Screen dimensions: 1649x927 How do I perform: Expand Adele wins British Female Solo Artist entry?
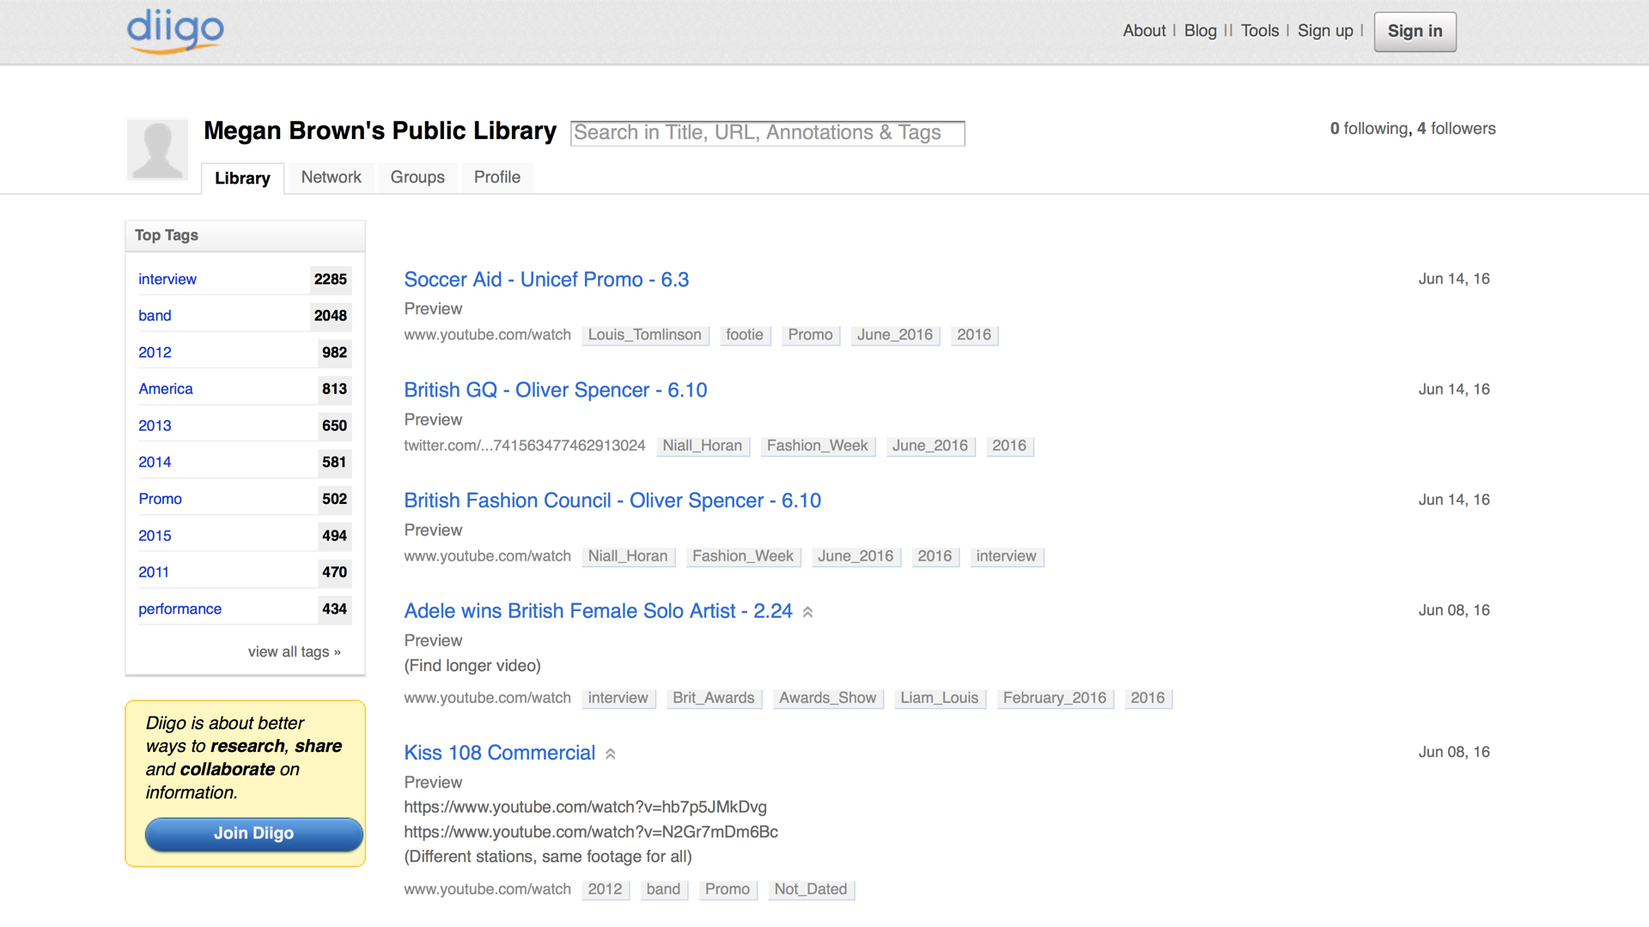(807, 612)
